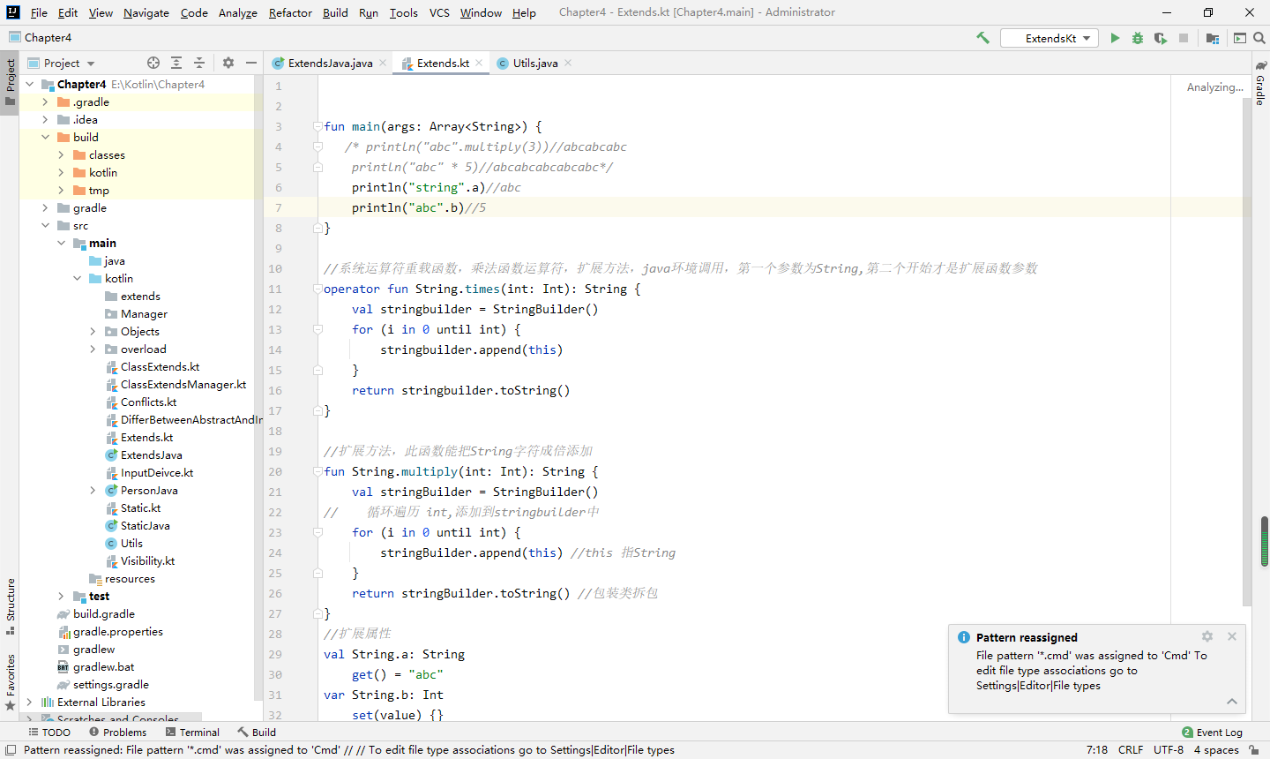Image resolution: width=1270 pixels, height=759 pixels.
Task: Collapse all tree nodes icon
Action: pos(199,63)
